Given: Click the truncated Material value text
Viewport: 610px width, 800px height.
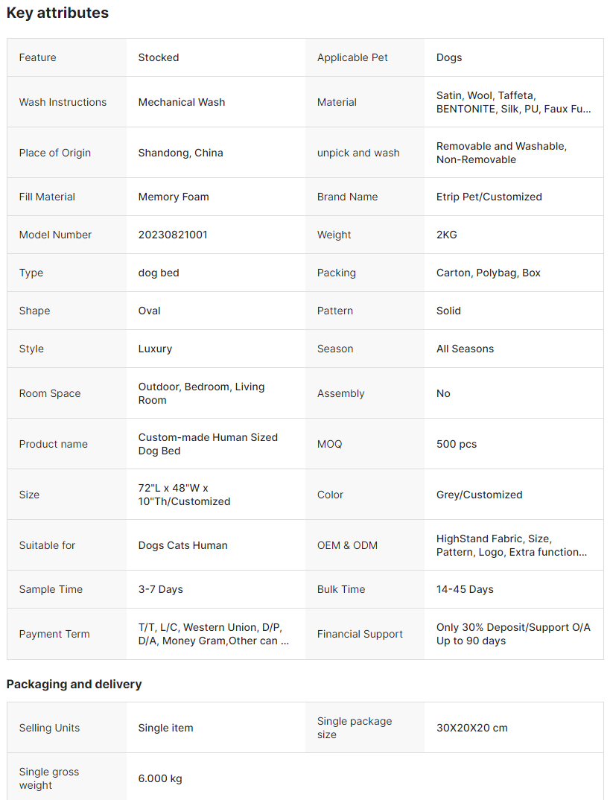Looking at the screenshot, I should 513,102.
